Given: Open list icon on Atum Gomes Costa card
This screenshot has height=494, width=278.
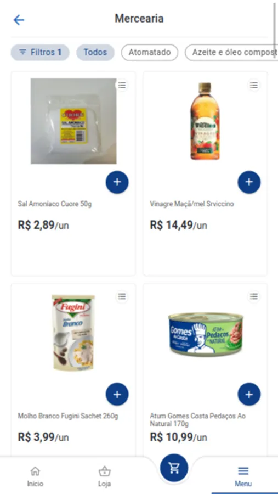Looking at the screenshot, I should 254,296.
